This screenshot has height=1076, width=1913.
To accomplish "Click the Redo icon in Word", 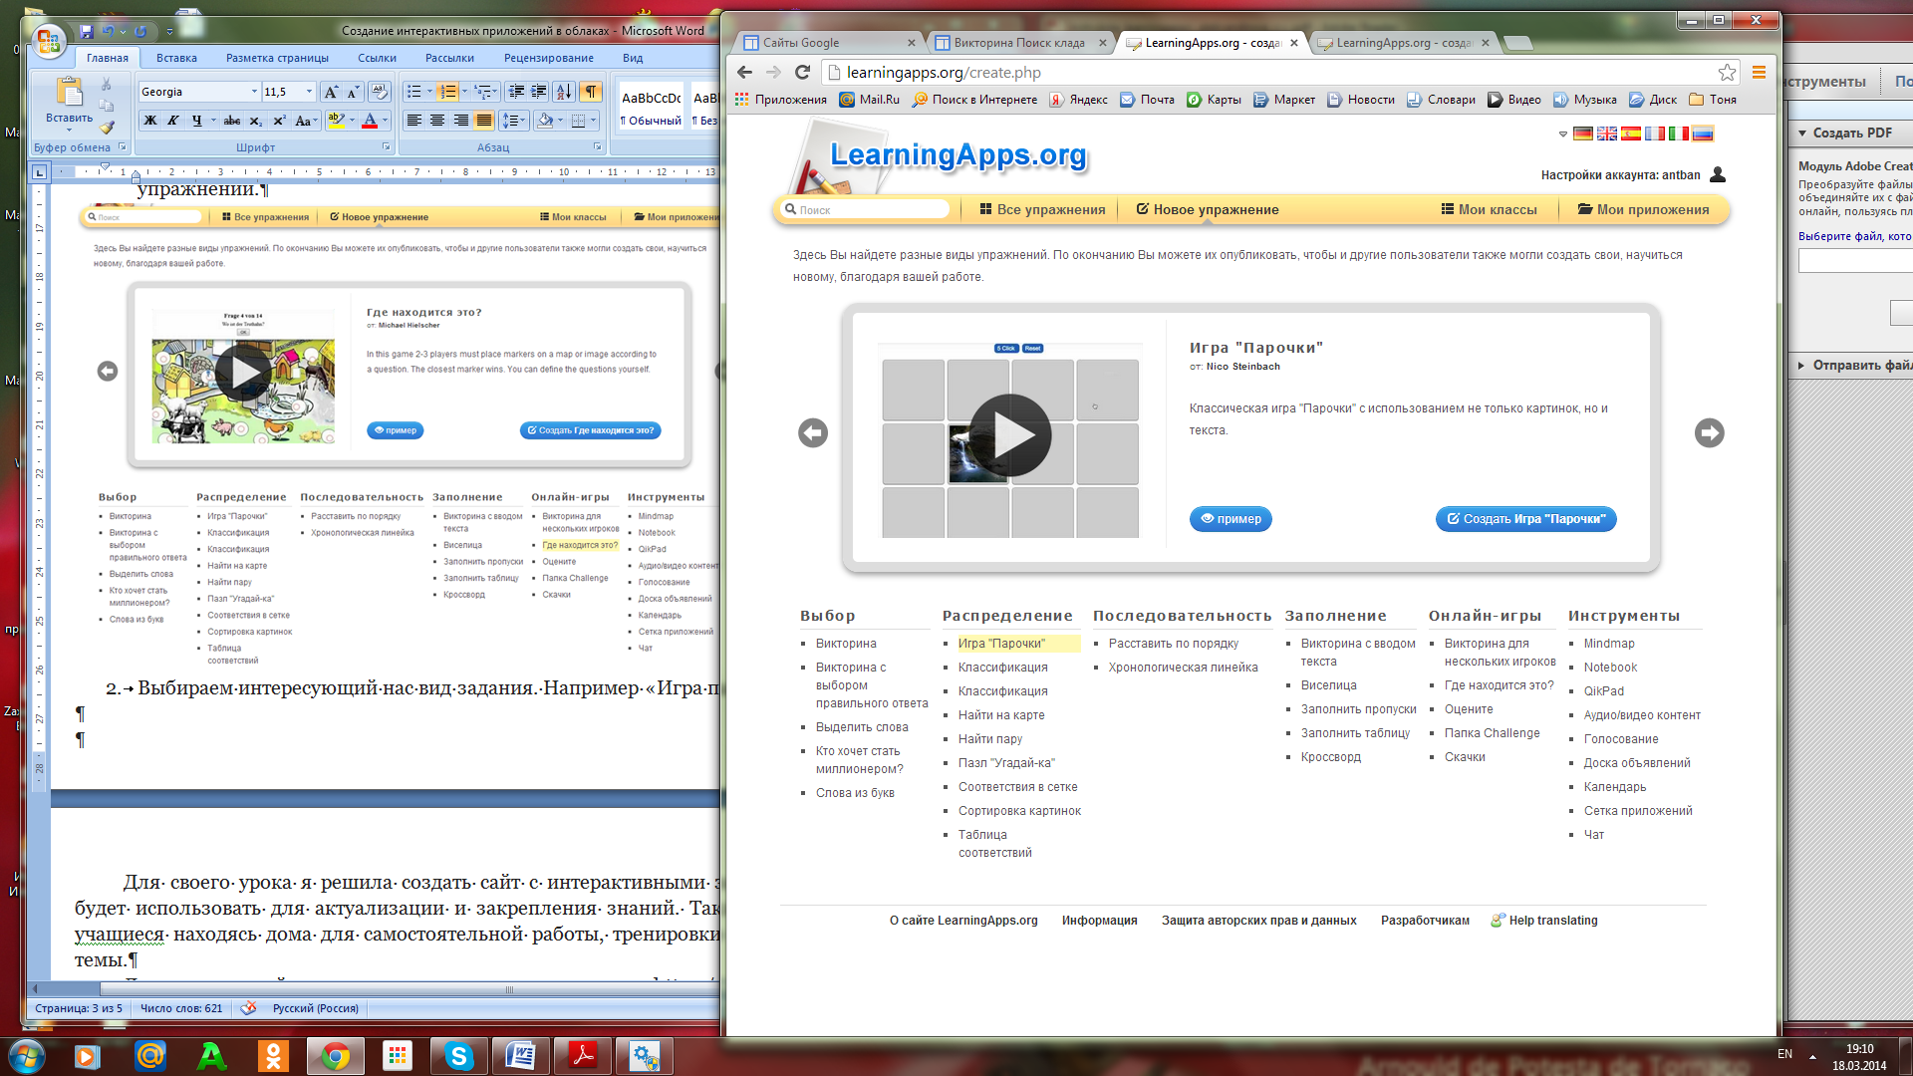I will pos(140,32).
